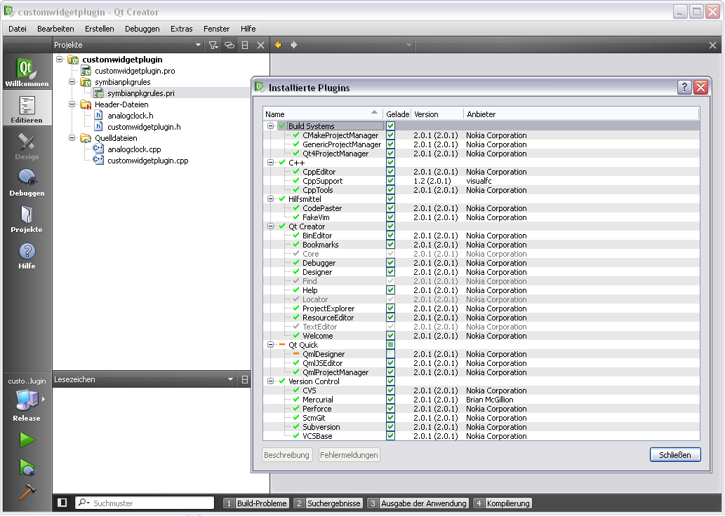The height and width of the screenshot is (516, 725).
Task: Open the Lesezeichen view dropdown
Action: (x=230, y=380)
